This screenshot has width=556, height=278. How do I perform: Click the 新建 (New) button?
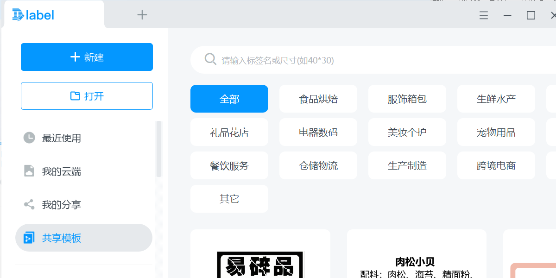[x=87, y=57]
